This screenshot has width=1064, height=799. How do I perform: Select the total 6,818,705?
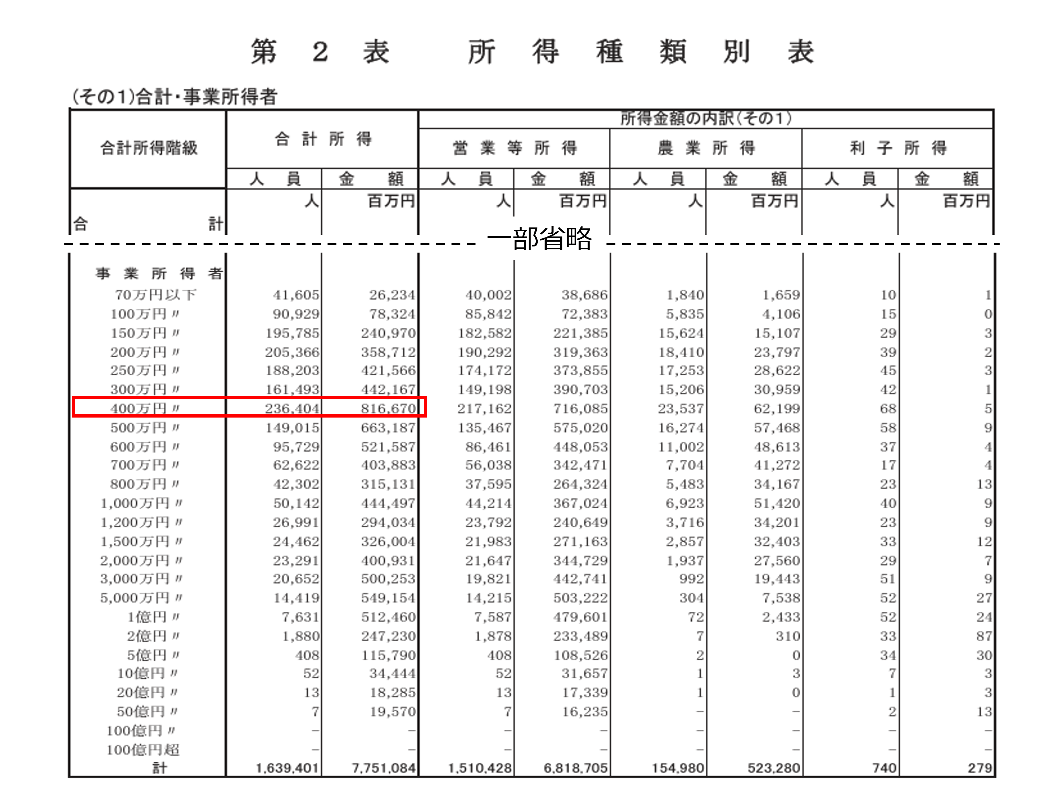576,768
